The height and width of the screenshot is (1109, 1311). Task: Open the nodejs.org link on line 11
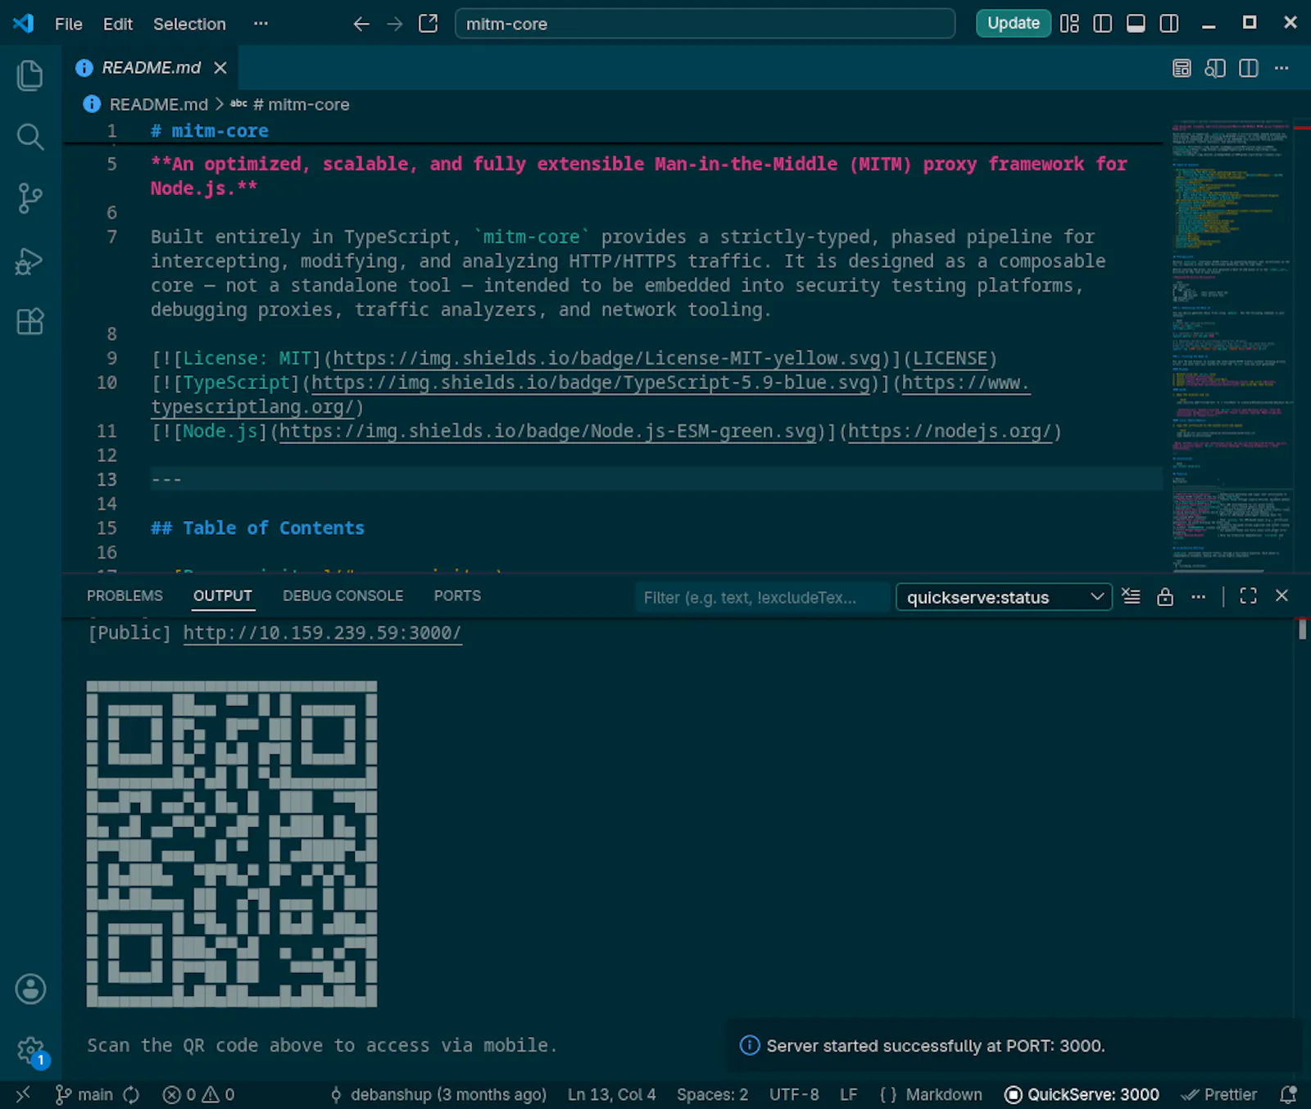(x=950, y=432)
